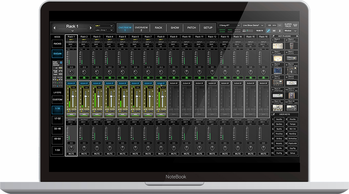Toggle the IN button on Rack 1
The height and width of the screenshot is (194, 349).
click(x=71, y=78)
